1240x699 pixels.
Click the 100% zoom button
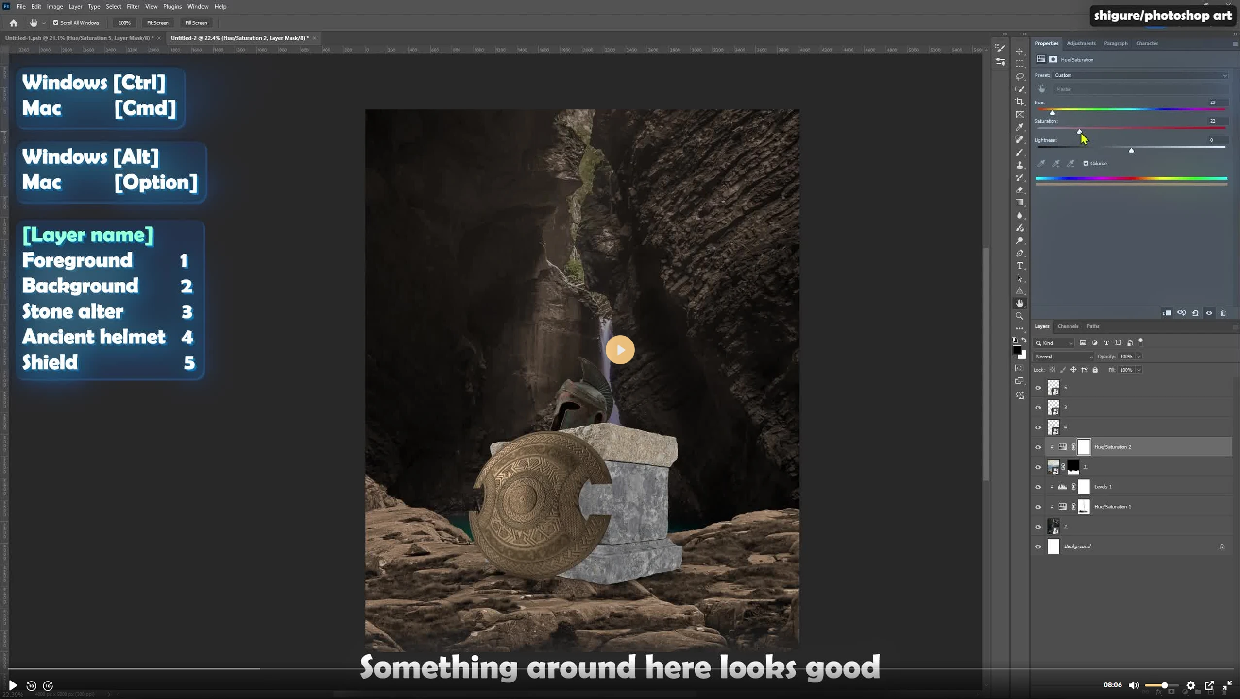click(x=125, y=23)
